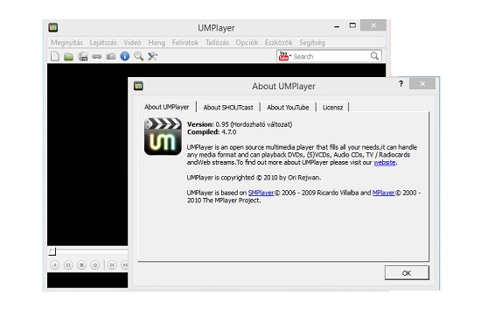Image resolution: width=481 pixels, height=331 pixels.
Task: Open the Feliratok menu
Action: tap(185, 42)
